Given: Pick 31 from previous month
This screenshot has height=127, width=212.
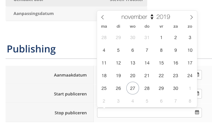Looking at the screenshot, I should (147, 37).
